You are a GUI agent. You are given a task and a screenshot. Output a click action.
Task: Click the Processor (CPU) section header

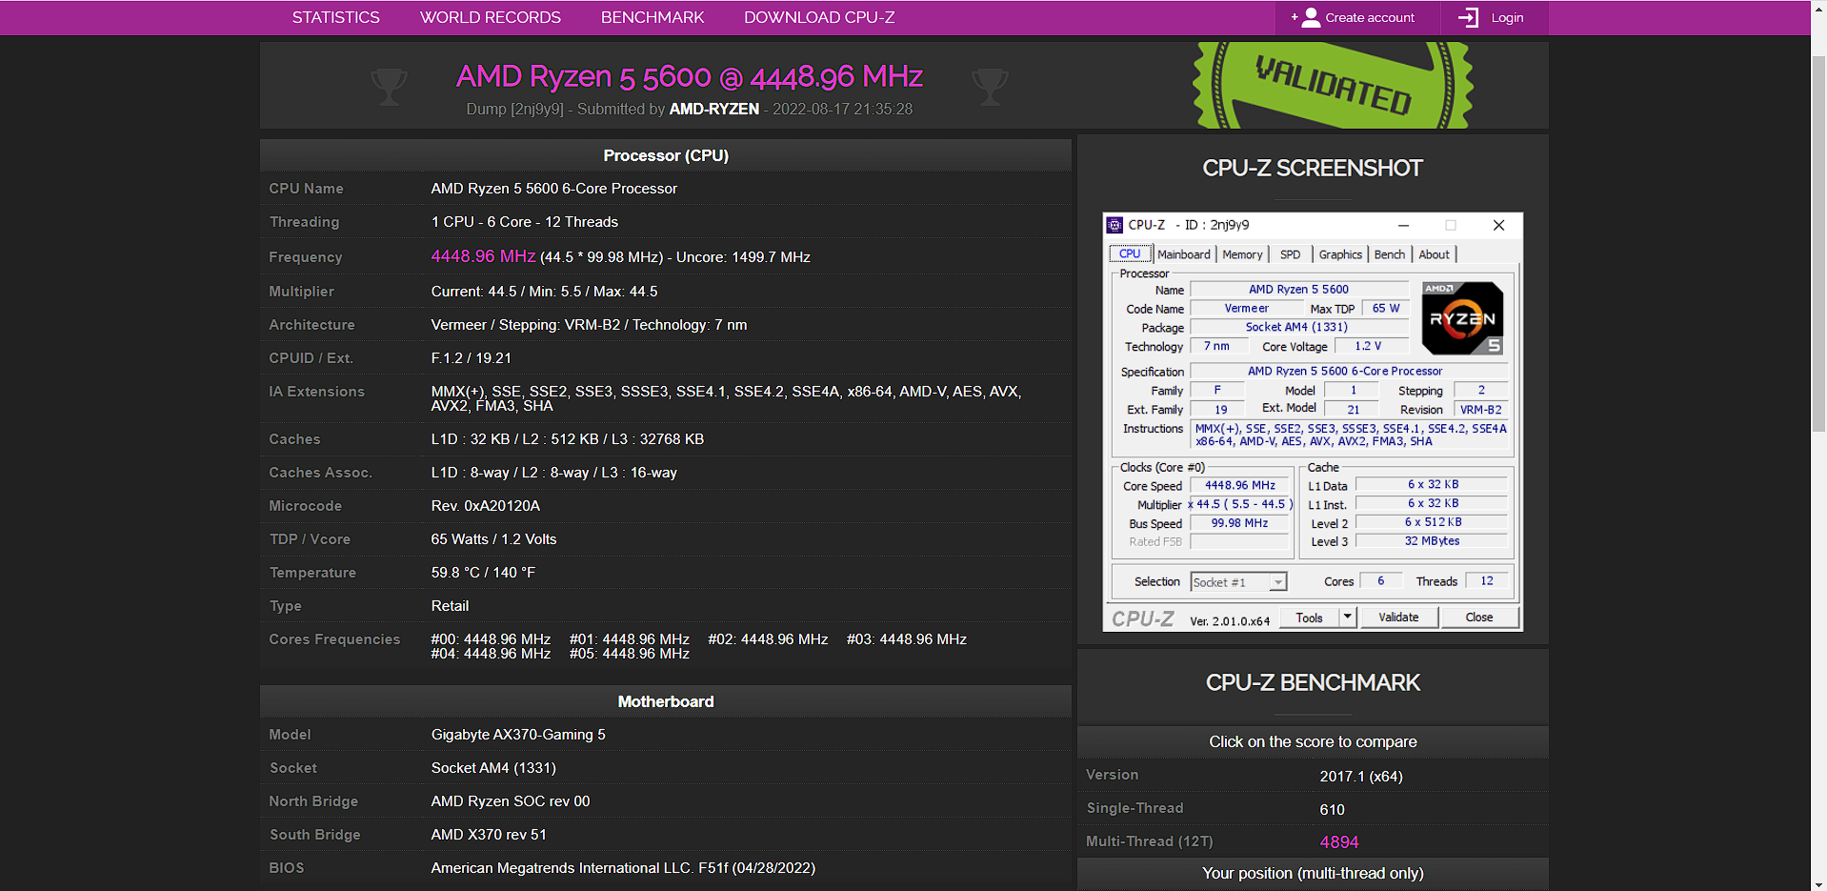666,155
